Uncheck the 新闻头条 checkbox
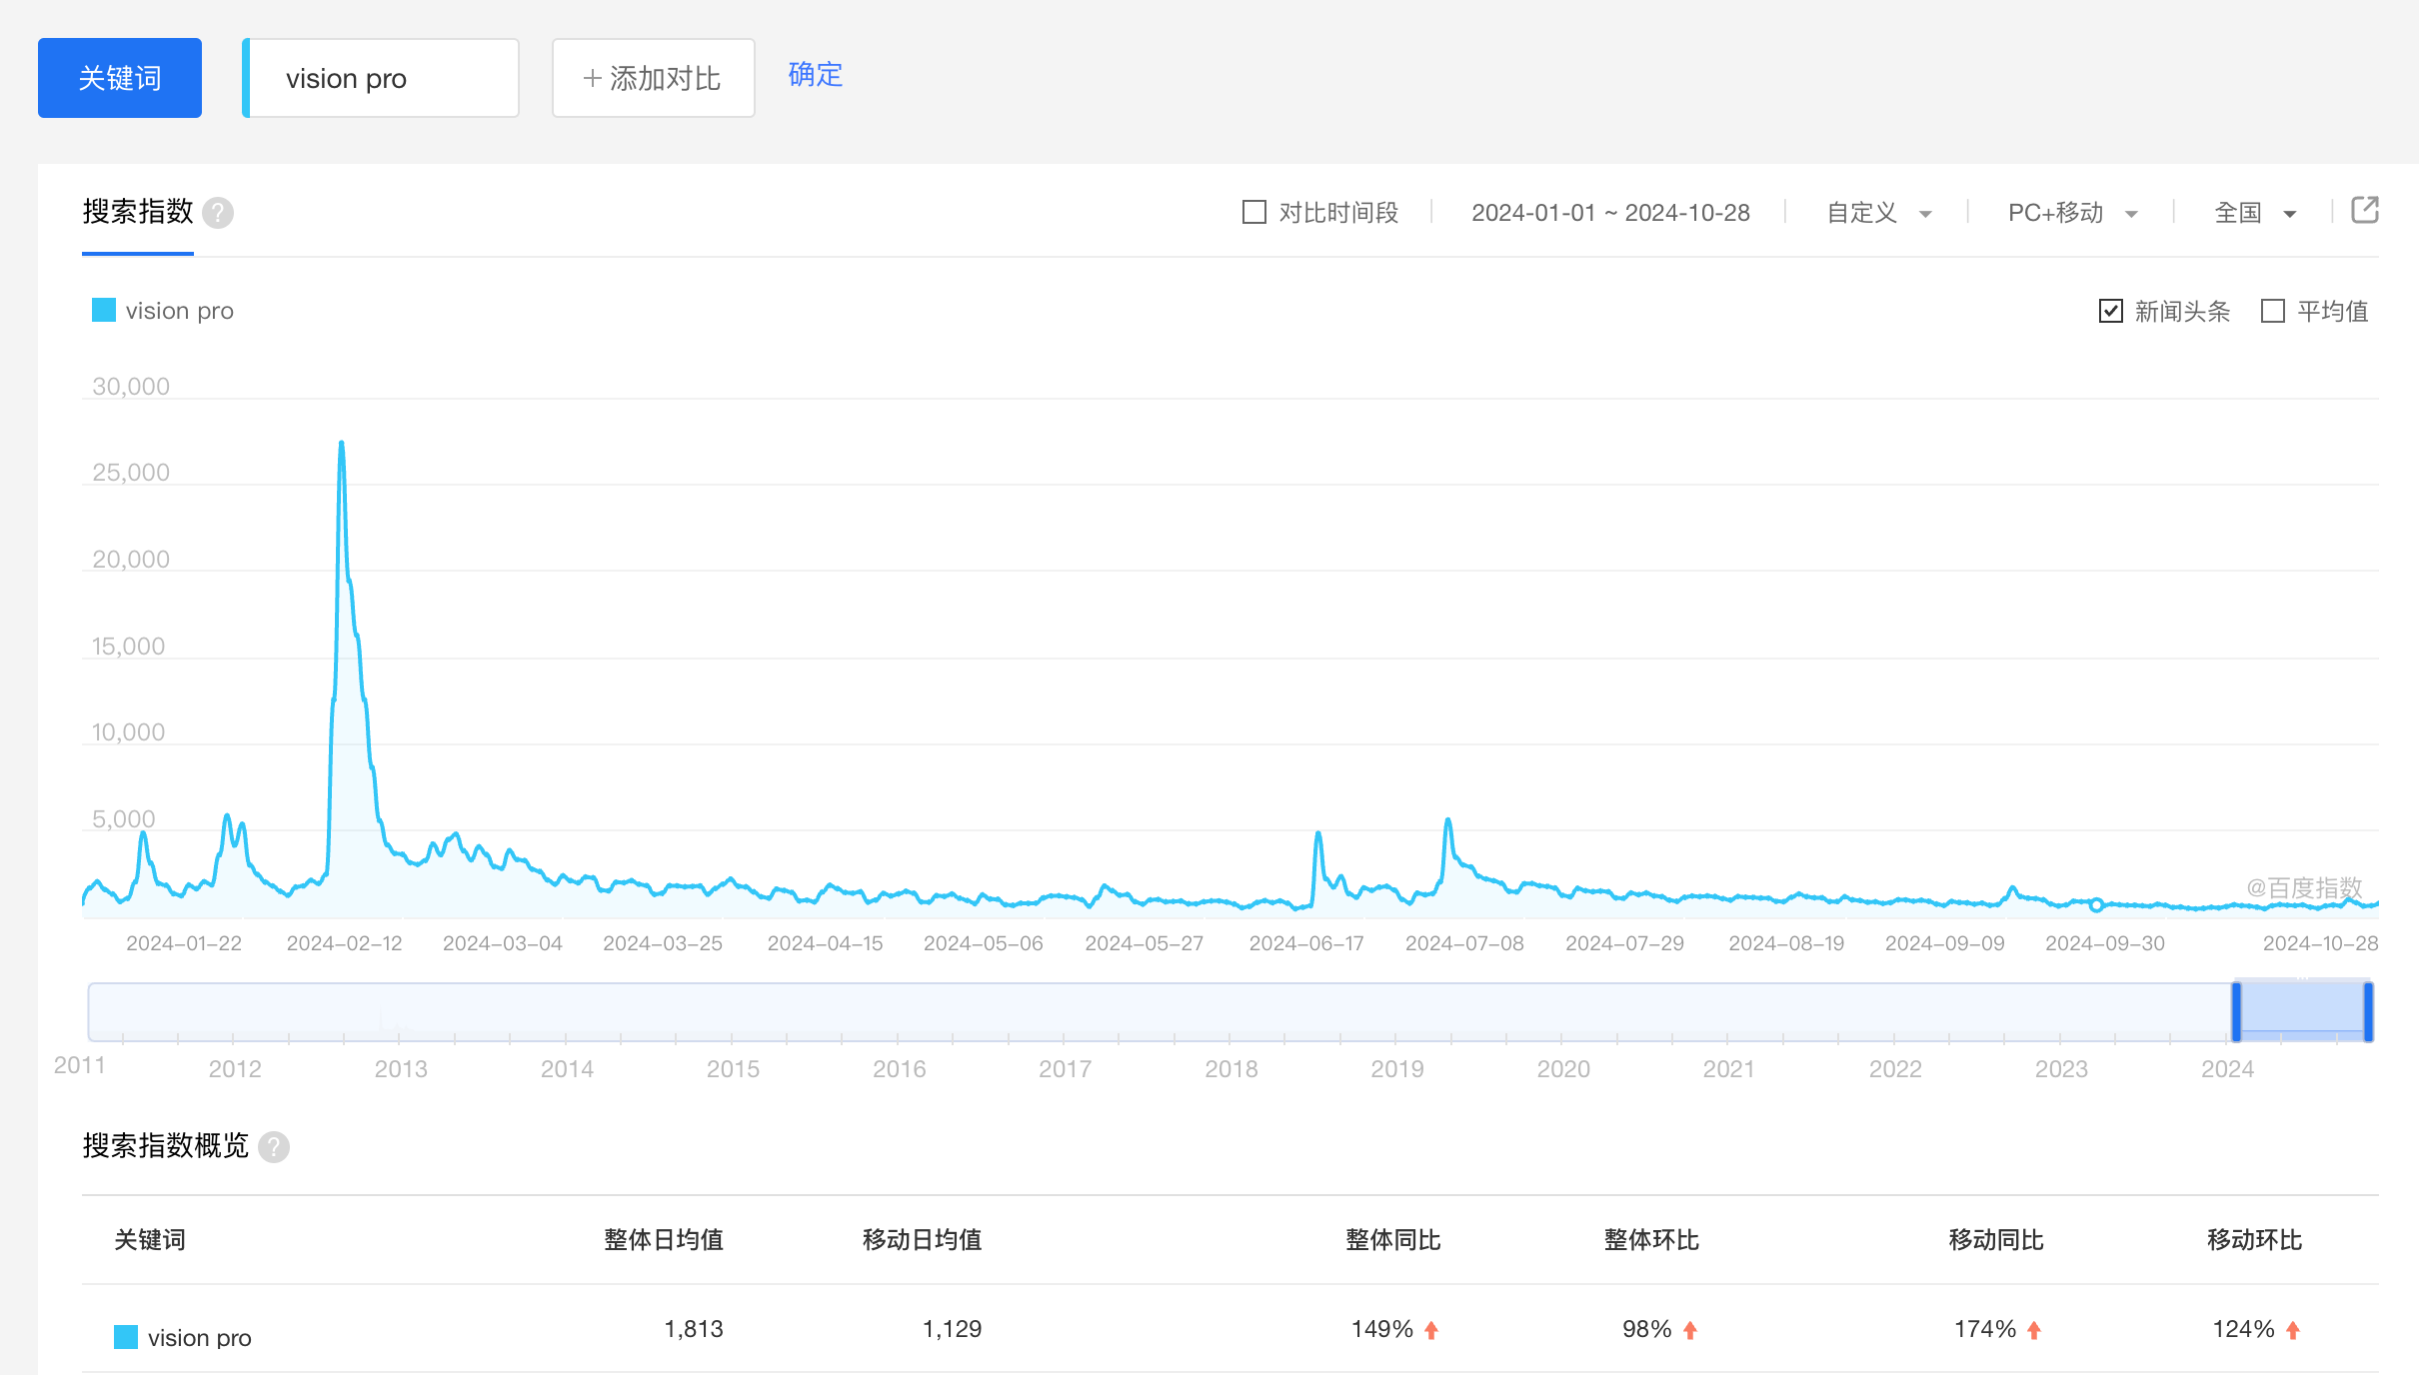The width and height of the screenshot is (2419, 1375). pos(2110,311)
